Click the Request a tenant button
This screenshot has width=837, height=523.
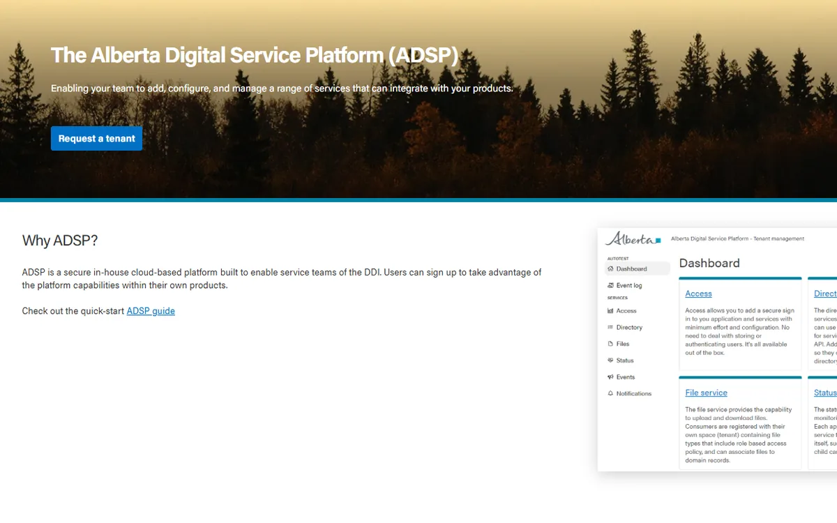pos(96,138)
